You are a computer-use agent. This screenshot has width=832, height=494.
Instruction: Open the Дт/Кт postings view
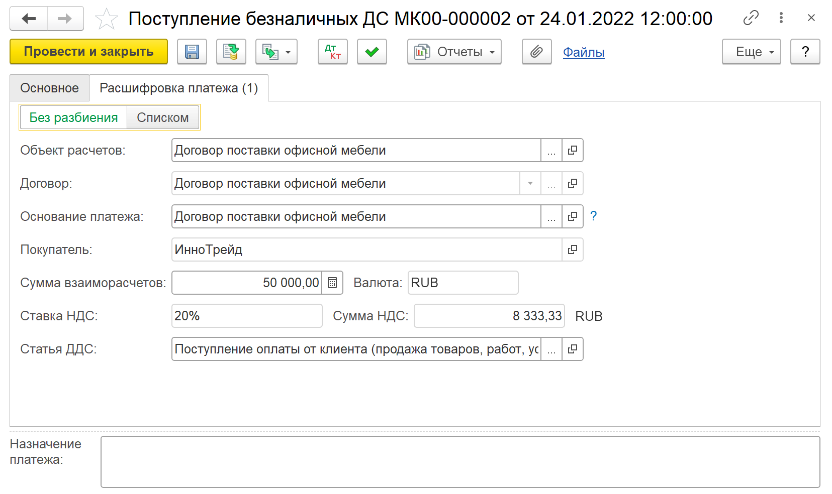[x=332, y=52]
